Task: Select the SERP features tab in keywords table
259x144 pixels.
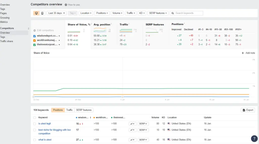Action: [x=84, y=110]
